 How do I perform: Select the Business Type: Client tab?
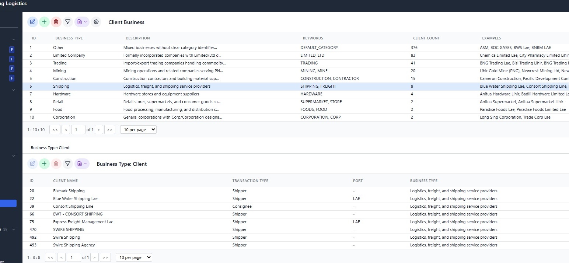tap(50, 148)
